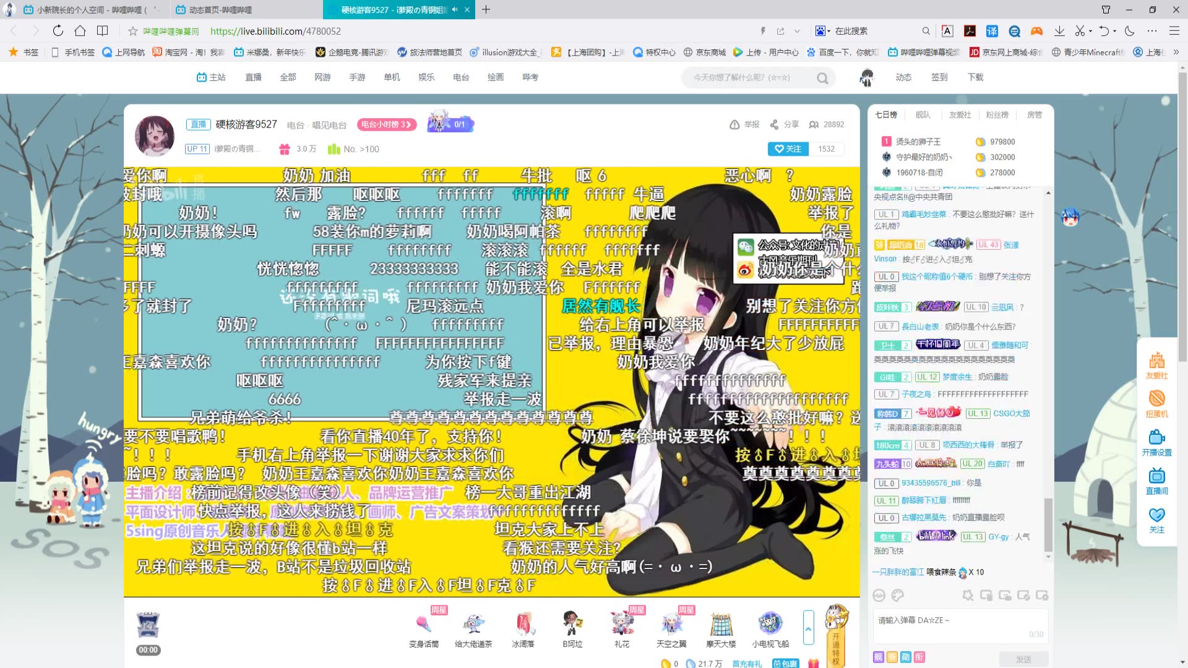The height and width of the screenshot is (668, 1188).
Task: Open the game controller extension icon
Action: click(x=1036, y=31)
